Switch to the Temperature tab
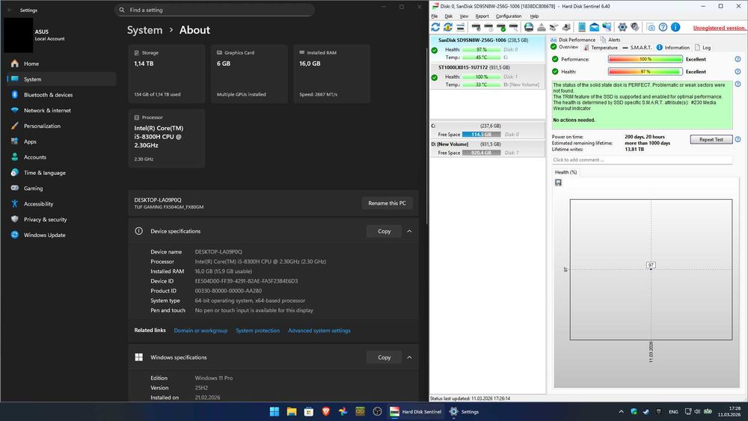This screenshot has width=748, height=421. pos(600,48)
